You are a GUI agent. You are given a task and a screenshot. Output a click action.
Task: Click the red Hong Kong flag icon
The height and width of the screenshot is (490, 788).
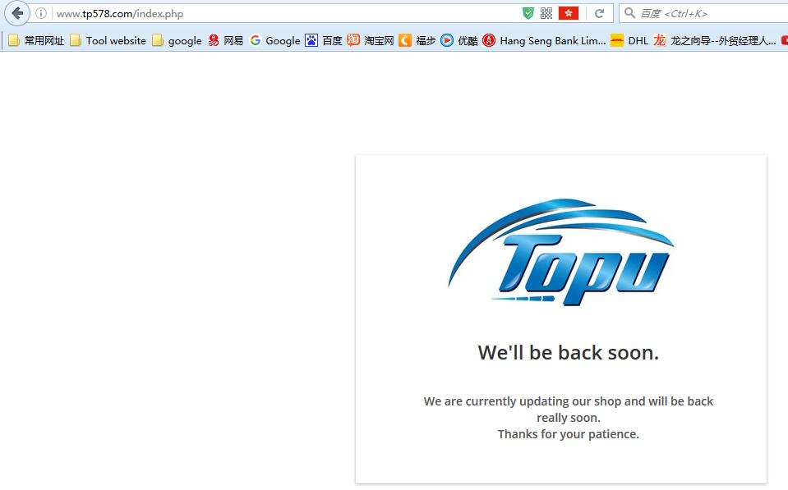tap(569, 14)
